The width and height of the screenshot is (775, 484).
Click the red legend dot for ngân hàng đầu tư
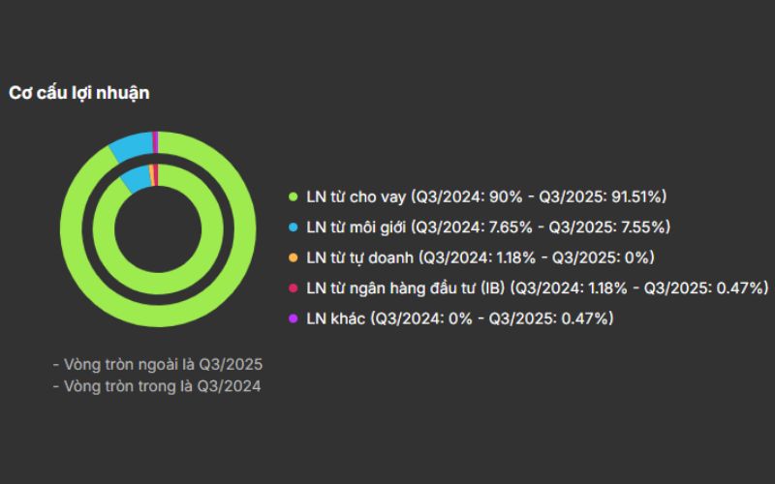(x=294, y=287)
